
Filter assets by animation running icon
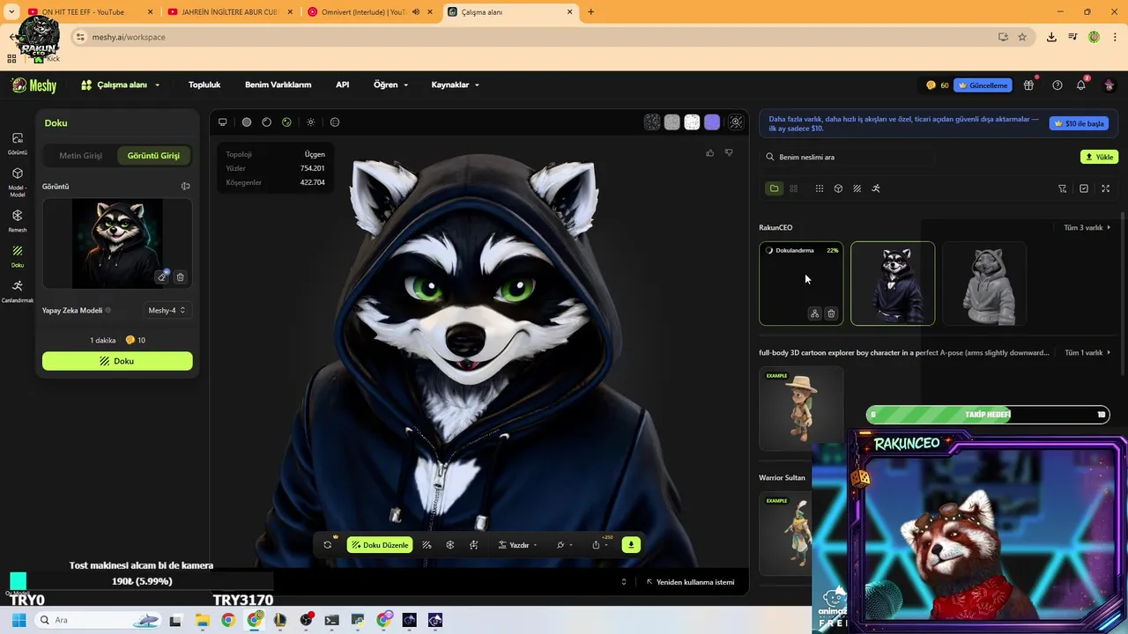(x=876, y=188)
